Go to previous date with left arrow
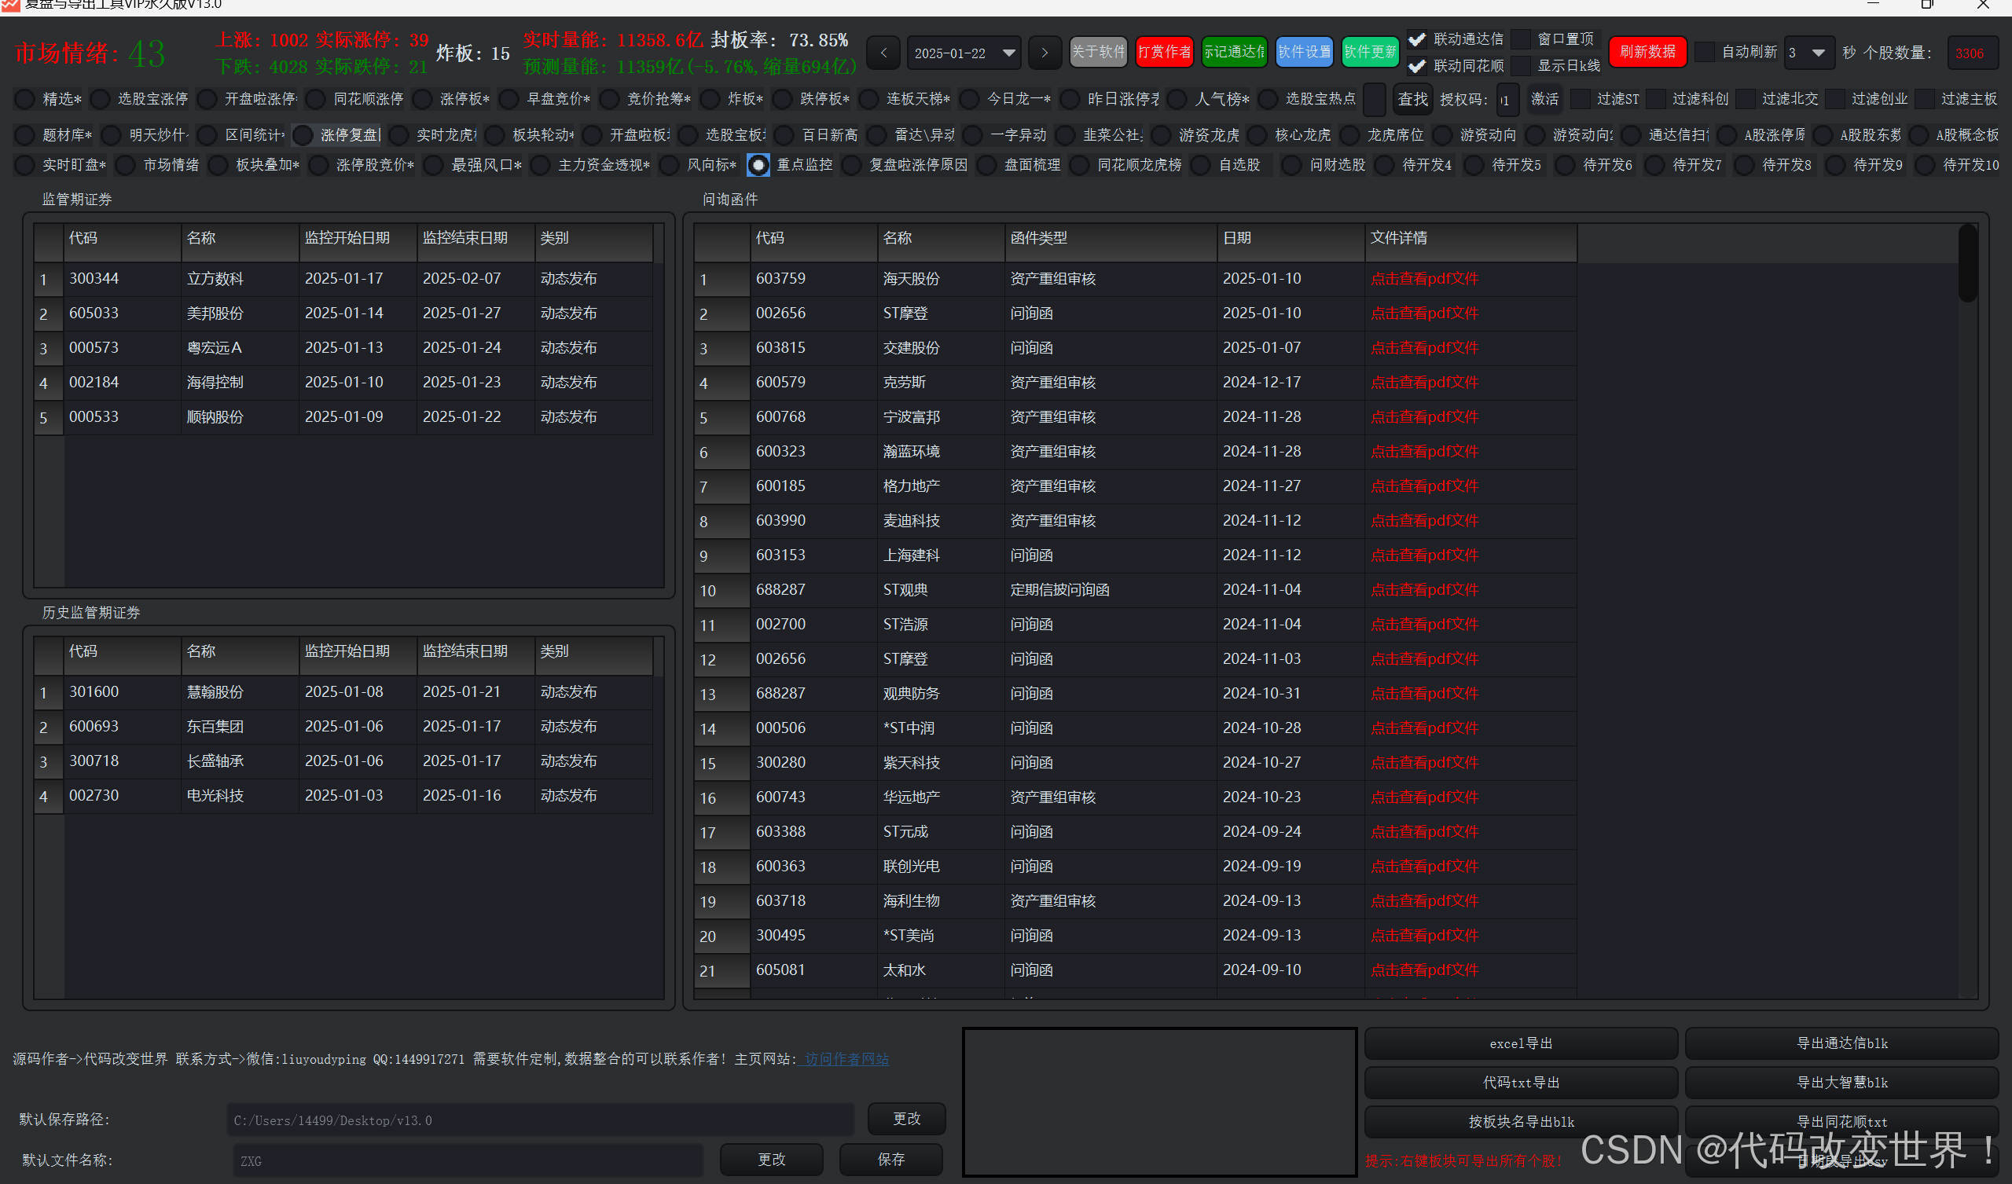The image size is (2012, 1184). (x=883, y=53)
